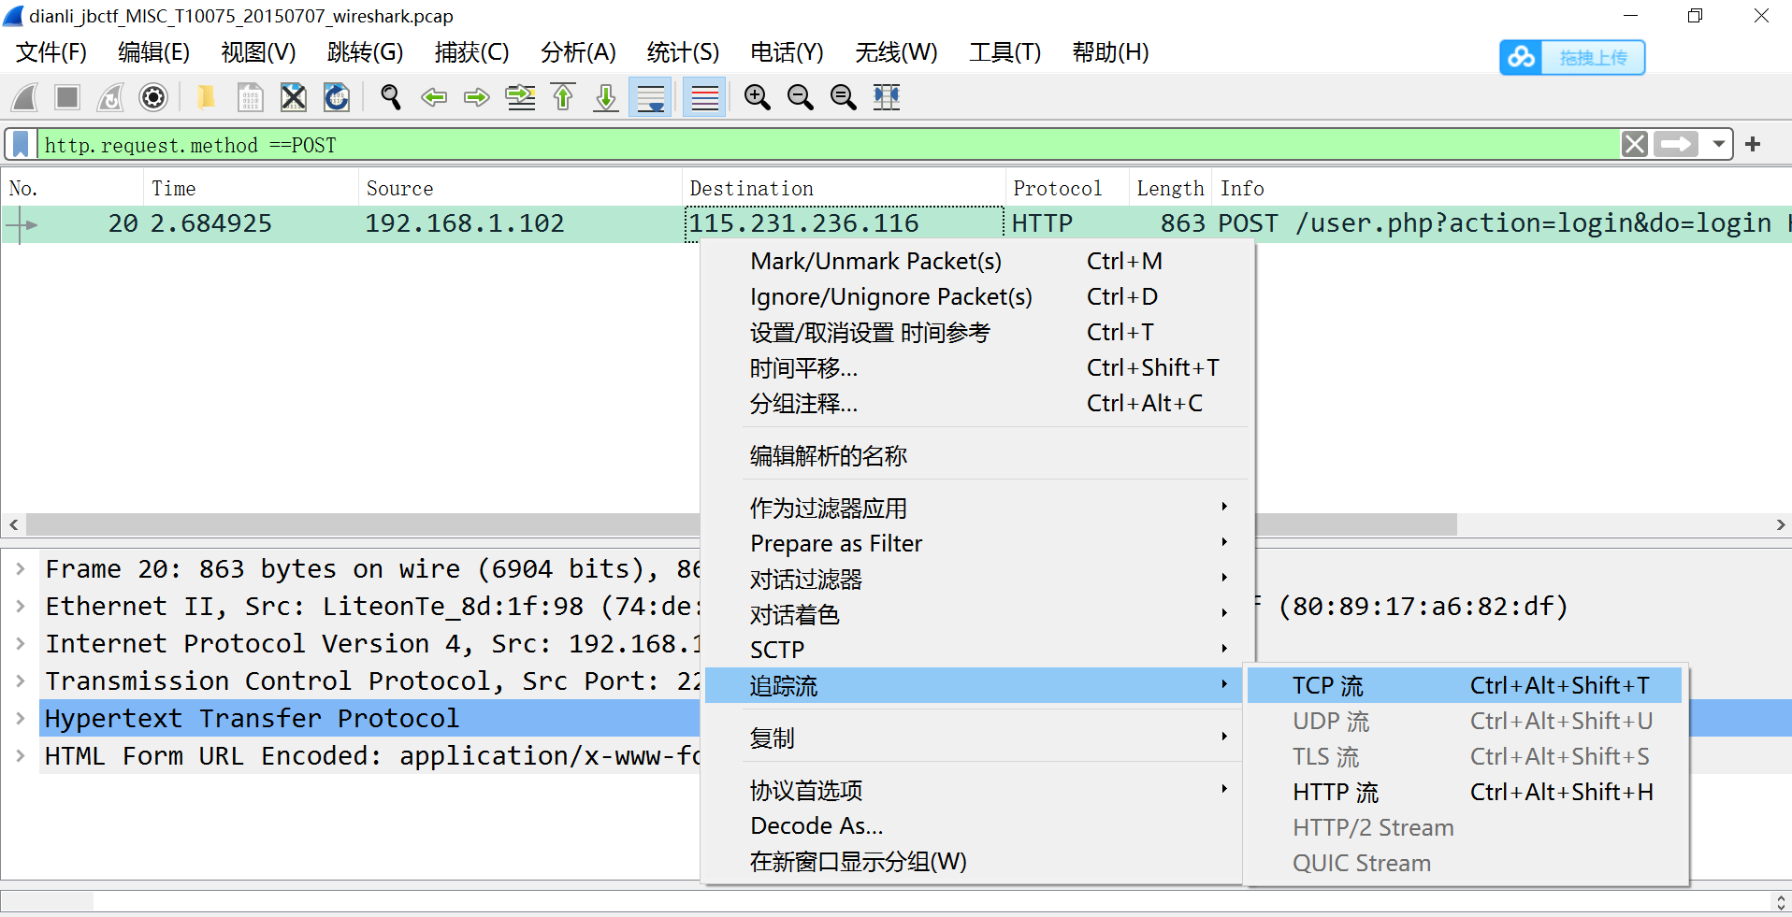Toggle auto-scroll during live capture
Screen dimensions: 1792x917
(650, 97)
